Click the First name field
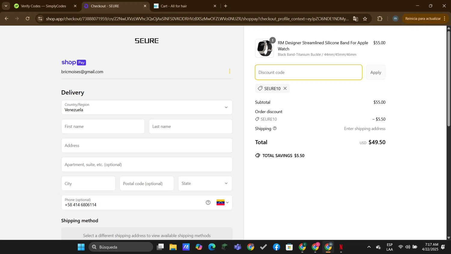This screenshot has width=451, height=254. [x=103, y=126]
